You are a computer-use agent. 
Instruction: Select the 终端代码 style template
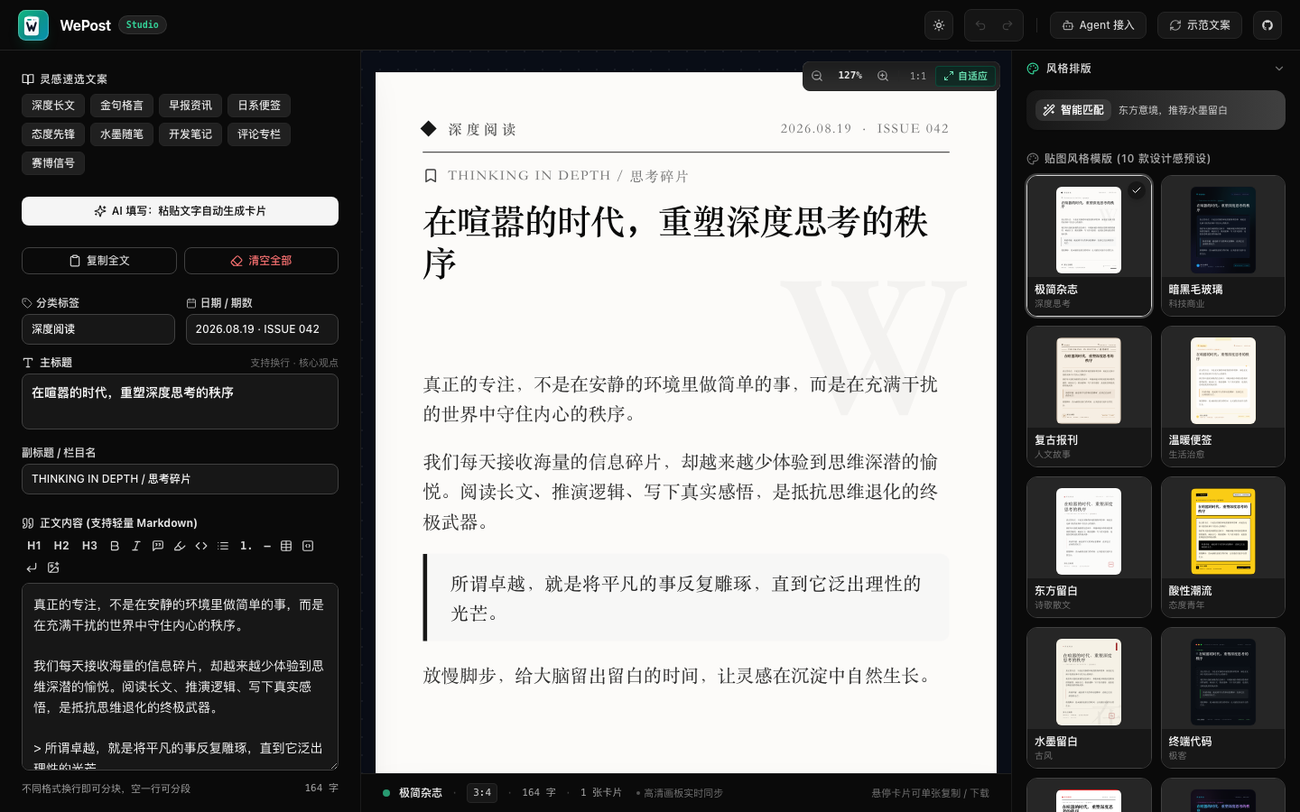pyautogui.click(x=1223, y=697)
